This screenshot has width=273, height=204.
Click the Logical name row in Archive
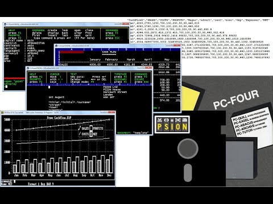click(19, 40)
